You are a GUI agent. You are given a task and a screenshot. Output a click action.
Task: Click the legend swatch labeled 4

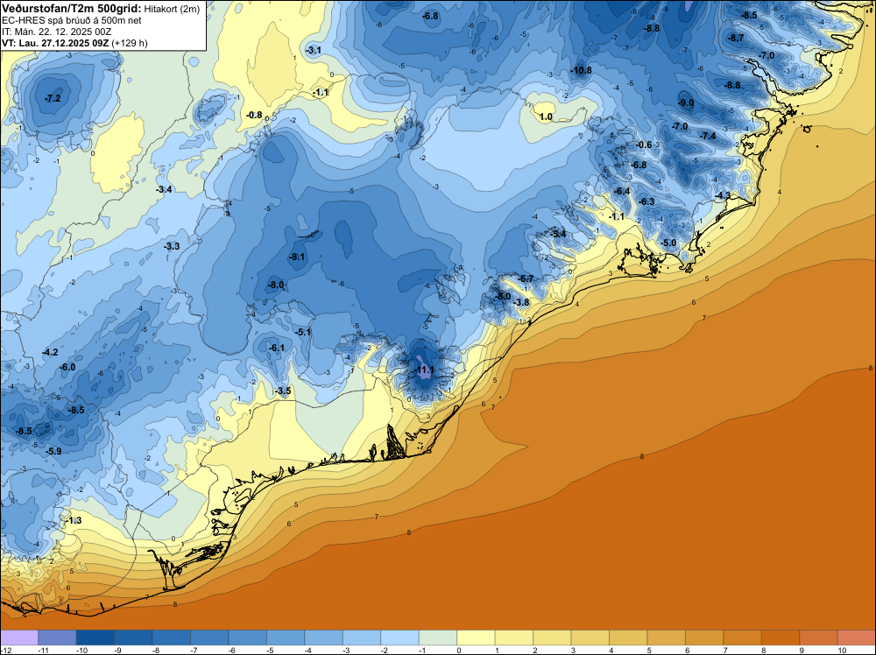point(628,637)
